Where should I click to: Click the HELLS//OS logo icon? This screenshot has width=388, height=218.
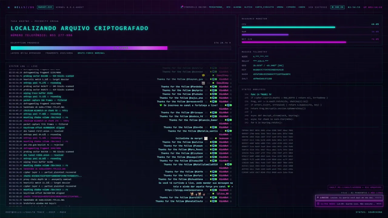pos(9,7)
